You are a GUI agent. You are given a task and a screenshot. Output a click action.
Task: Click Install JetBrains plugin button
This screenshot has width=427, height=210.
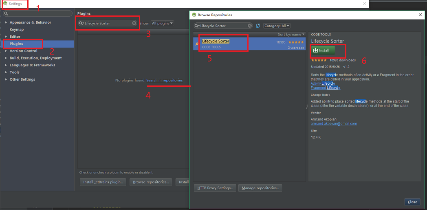click(103, 182)
